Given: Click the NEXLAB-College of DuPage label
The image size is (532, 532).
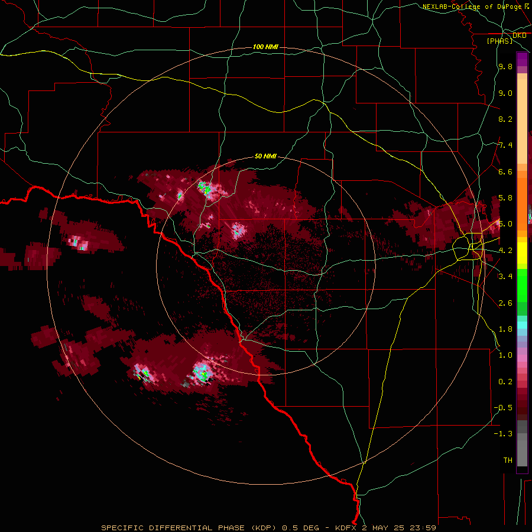Looking at the screenshot, I should pos(472,7).
